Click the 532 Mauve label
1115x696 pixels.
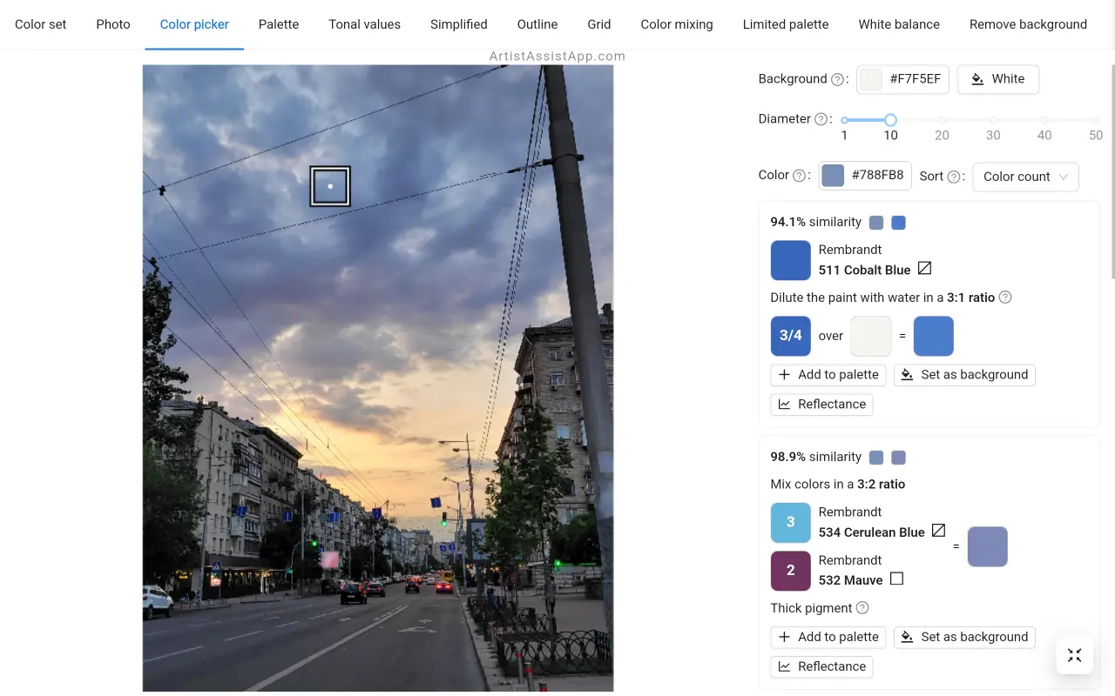[851, 579]
